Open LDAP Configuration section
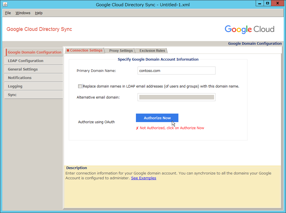Screen dimensions: 286x213 click(x=34, y=61)
